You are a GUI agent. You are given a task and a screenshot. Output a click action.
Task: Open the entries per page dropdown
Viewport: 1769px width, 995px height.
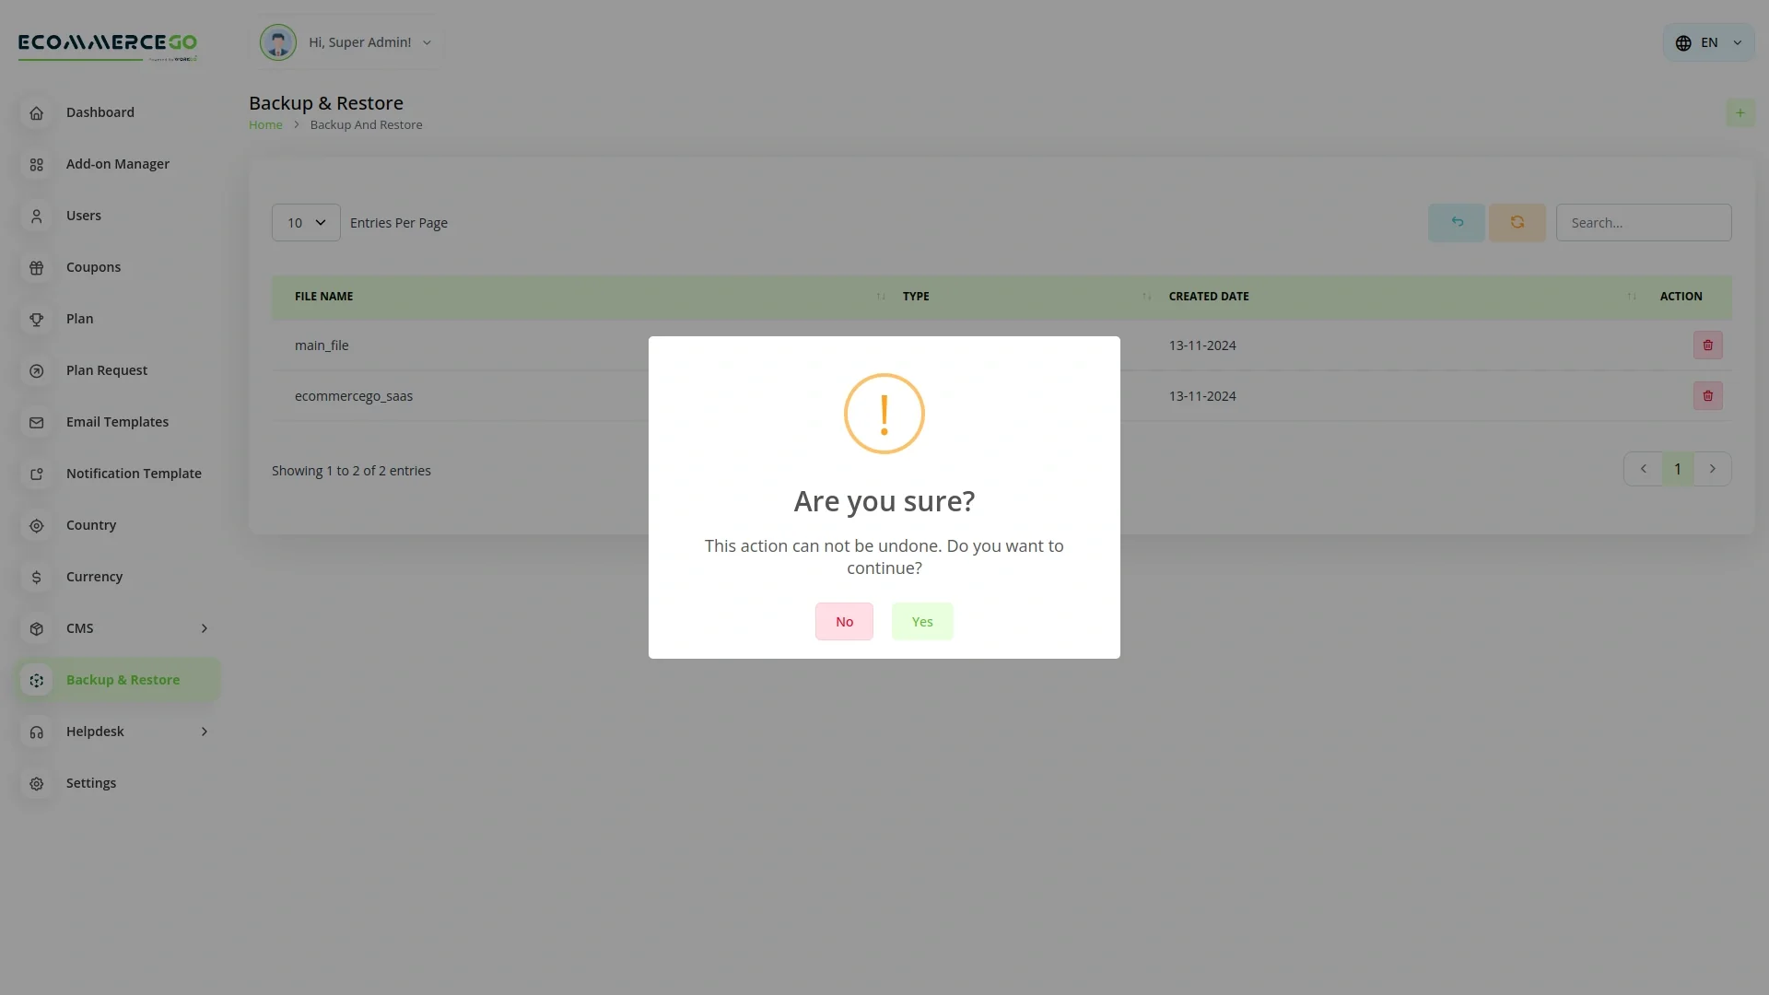coord(306,223)
